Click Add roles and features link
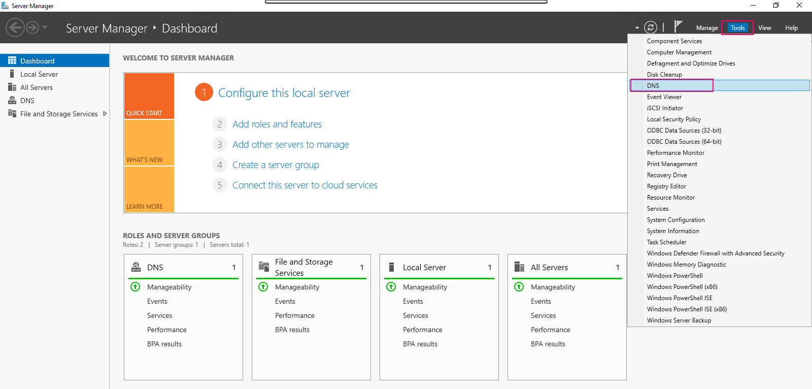This screenshot has height=389, width=812. point(277,124)
